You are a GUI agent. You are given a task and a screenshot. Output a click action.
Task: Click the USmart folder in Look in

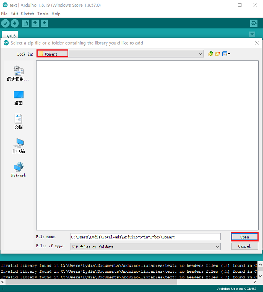pos(53,54)
